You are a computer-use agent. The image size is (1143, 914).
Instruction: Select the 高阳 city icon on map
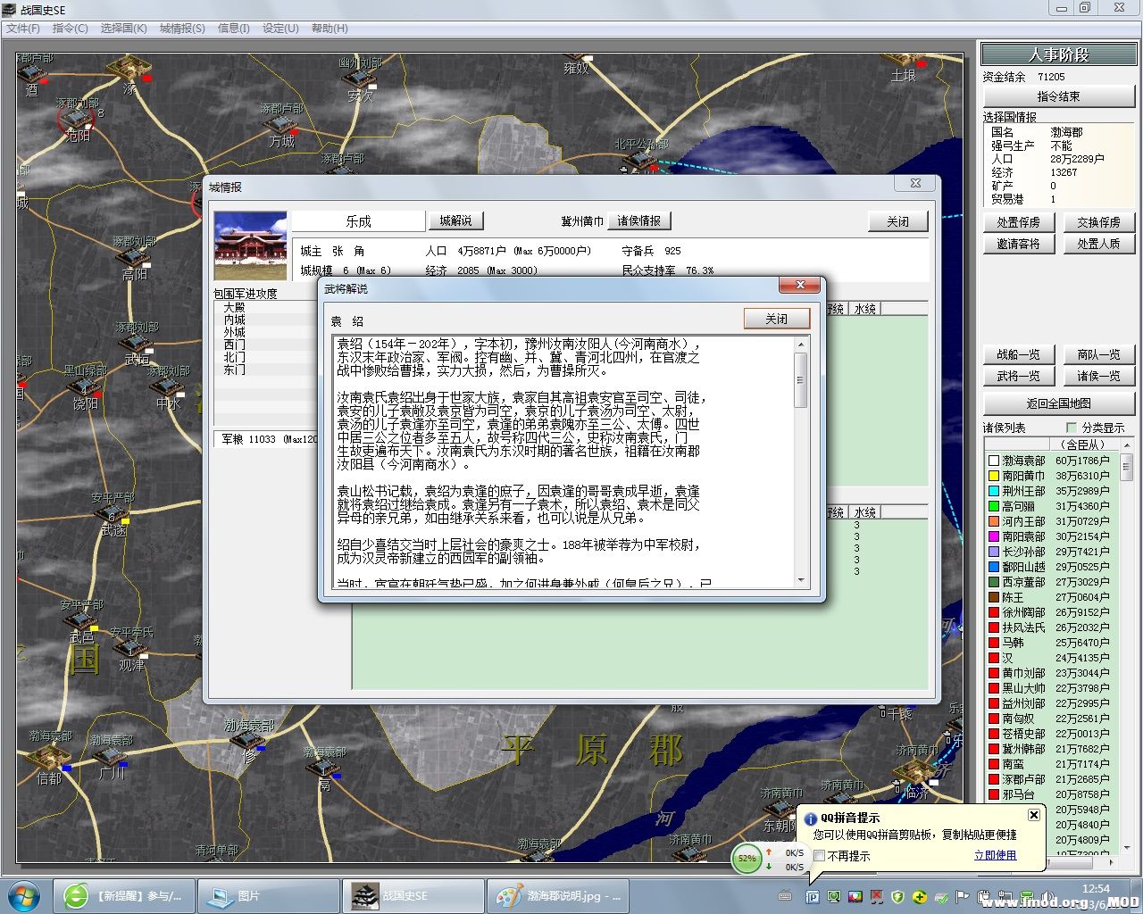[x=134, y=258]
